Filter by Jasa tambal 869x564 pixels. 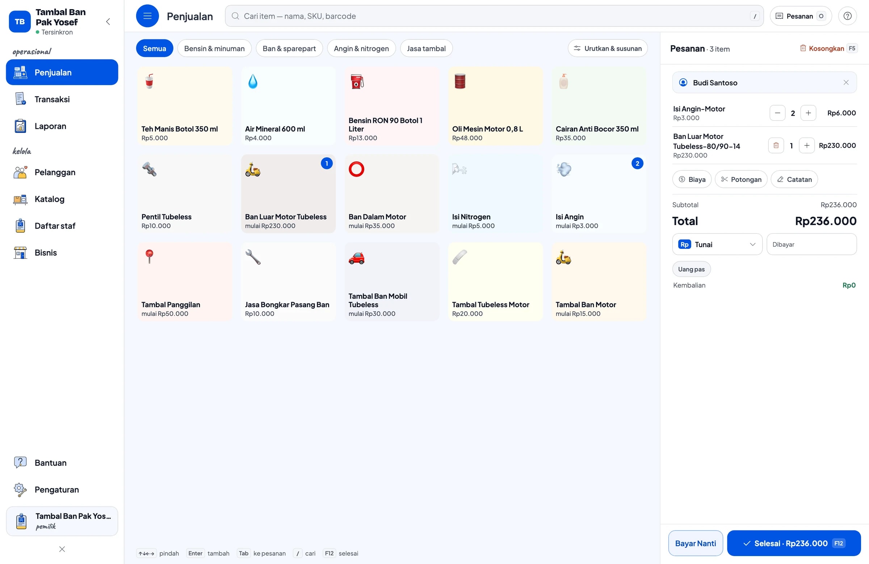coord(426,48)
